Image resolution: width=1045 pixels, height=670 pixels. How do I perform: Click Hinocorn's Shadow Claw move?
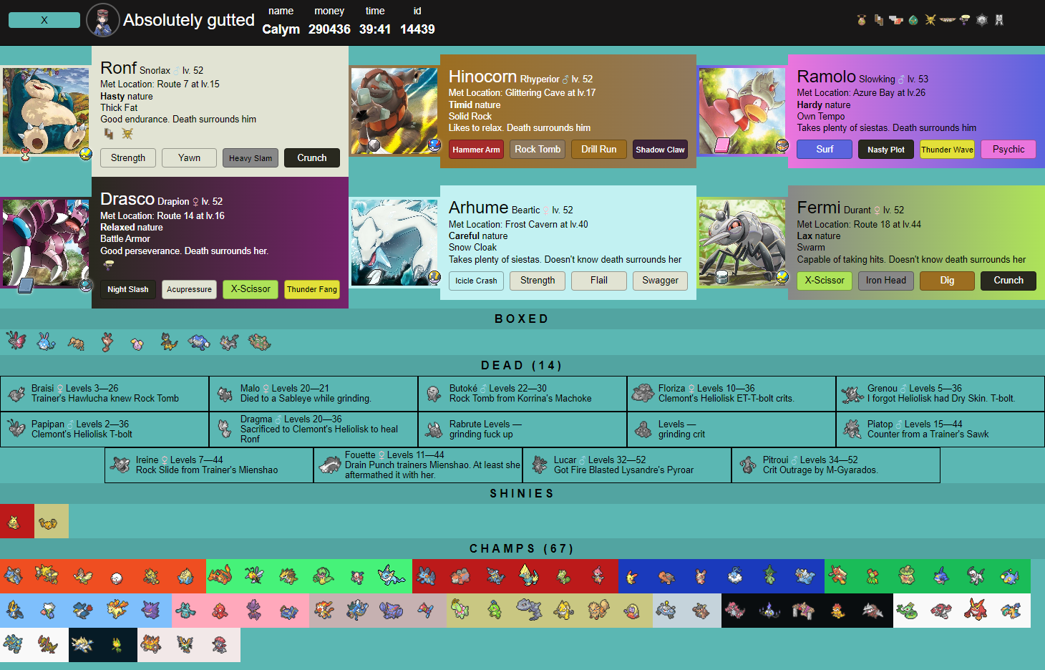pos(660,149)
